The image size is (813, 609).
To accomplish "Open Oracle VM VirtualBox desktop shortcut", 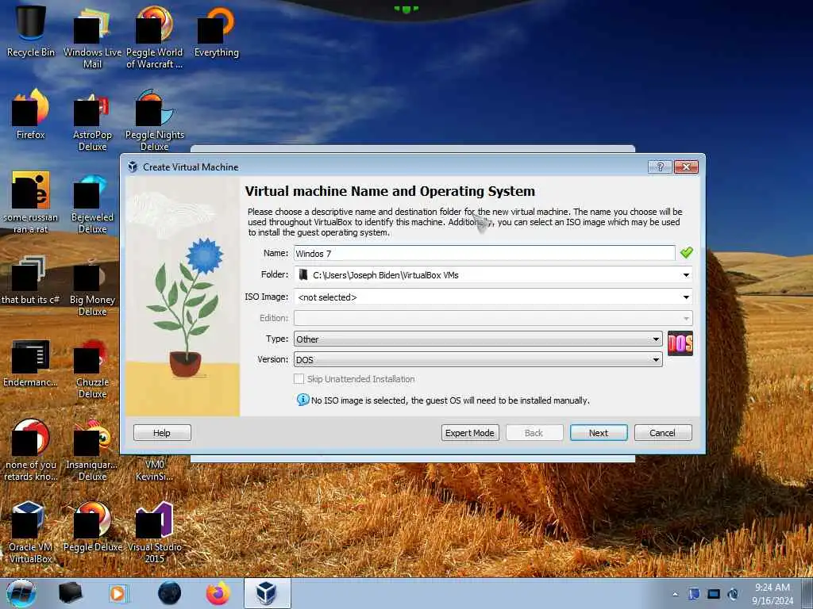I will (31, 532).
